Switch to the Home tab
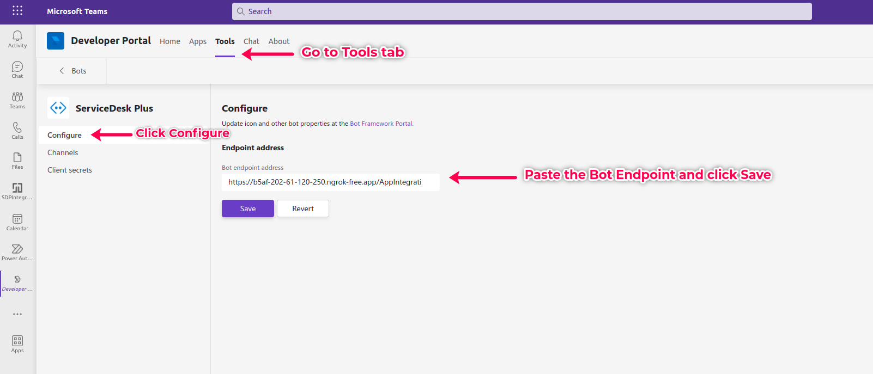Screen dimensions: 873x374 [x=170, y=41]
